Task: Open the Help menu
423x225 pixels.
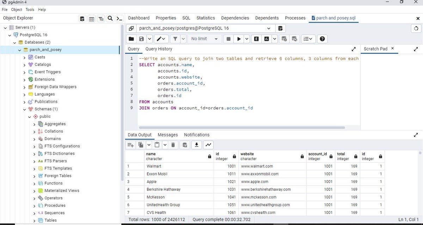Action: (42, 9)
